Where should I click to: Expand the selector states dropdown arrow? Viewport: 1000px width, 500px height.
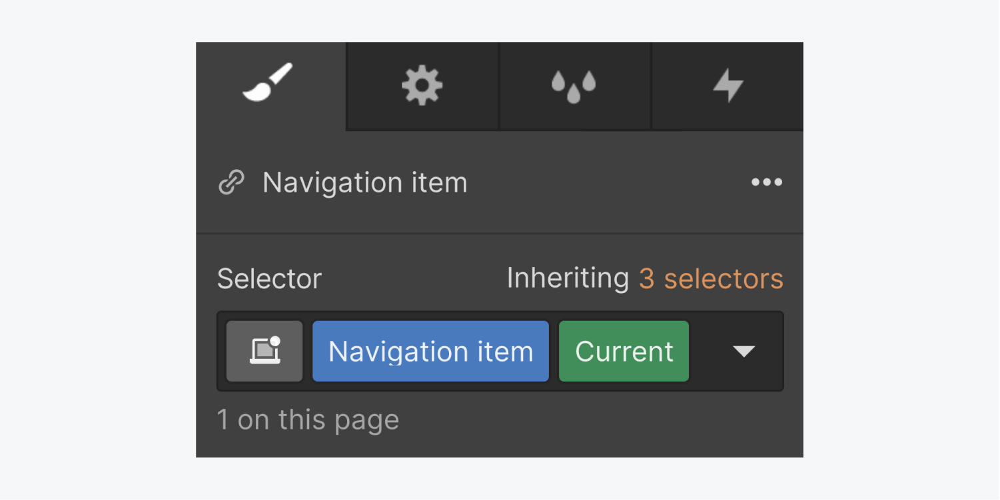[x=744, y=352]
